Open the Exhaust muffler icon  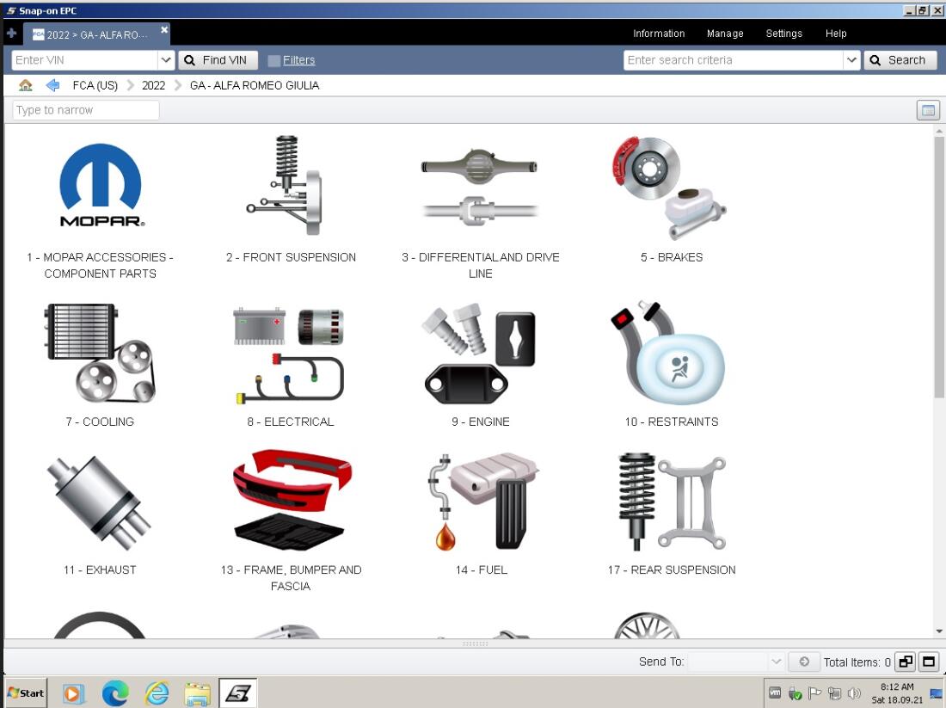[100, 502]
